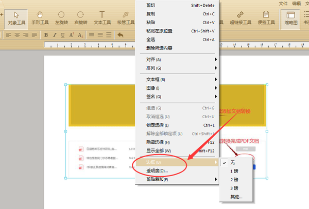This screenshot has width=309, height=209.
Task: Open 其他... border options
Action: [236, 197]
